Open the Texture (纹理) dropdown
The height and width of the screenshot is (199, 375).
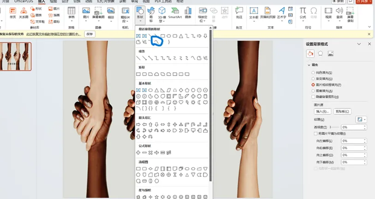pos(361,119)
